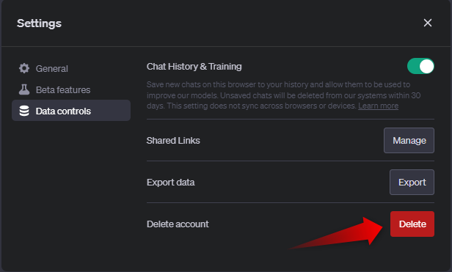Close the Settings dialog with X

428,23
